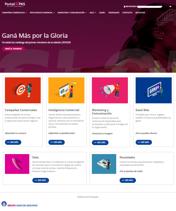Open the Novedades menu item
Viewport: 176px width, 211px height.
coord(114,13)
